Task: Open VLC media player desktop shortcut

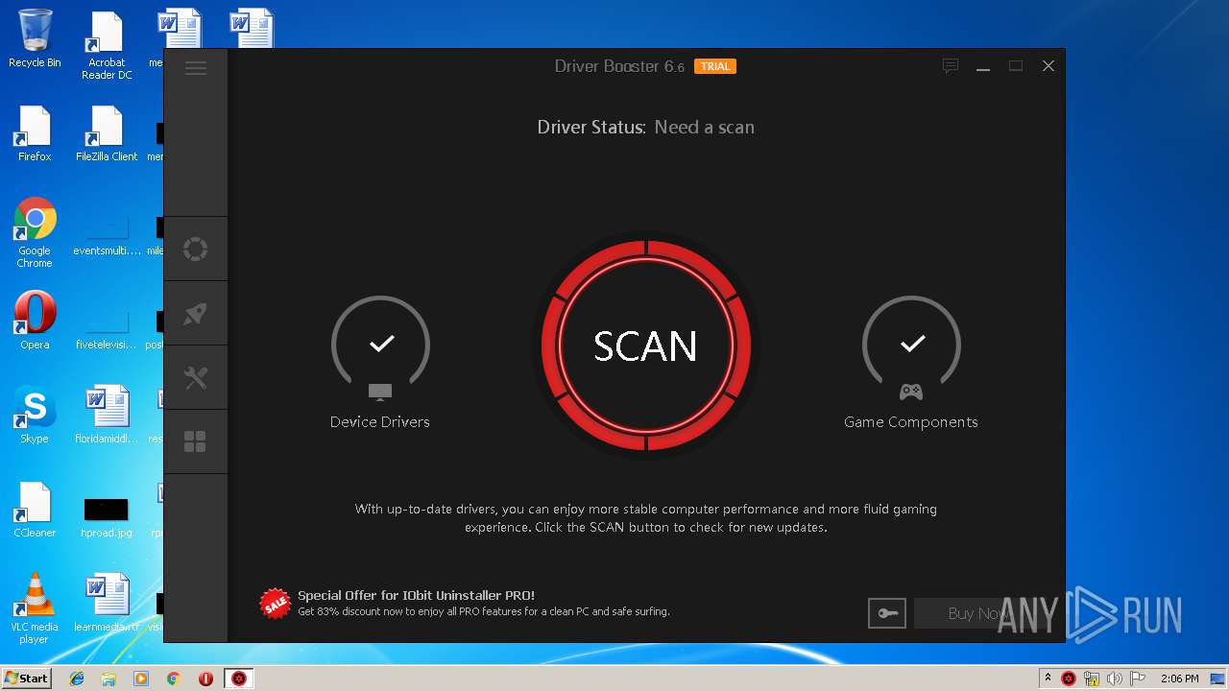Action: [35, 608]
